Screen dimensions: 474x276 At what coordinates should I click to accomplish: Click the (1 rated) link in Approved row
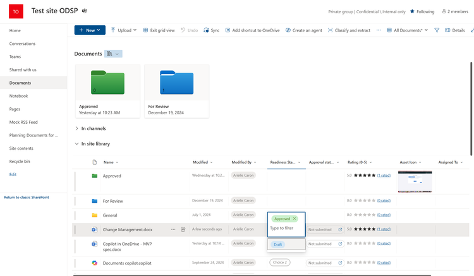coord(384,175)
